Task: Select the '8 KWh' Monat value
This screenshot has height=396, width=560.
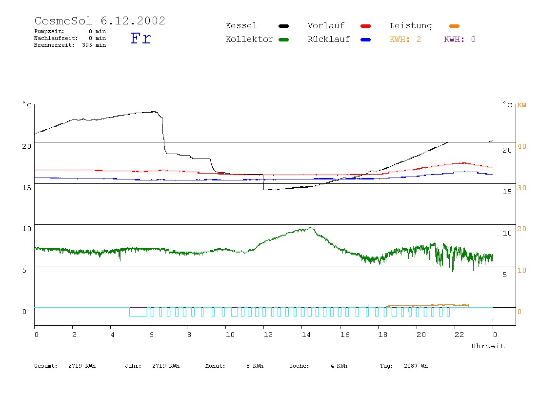Action: point(255,366)
